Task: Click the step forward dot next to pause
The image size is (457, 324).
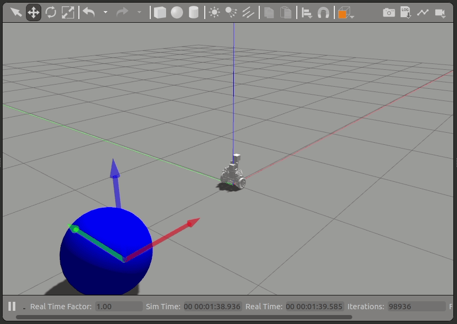Action: pyautogui.click(x=24, y=308)
